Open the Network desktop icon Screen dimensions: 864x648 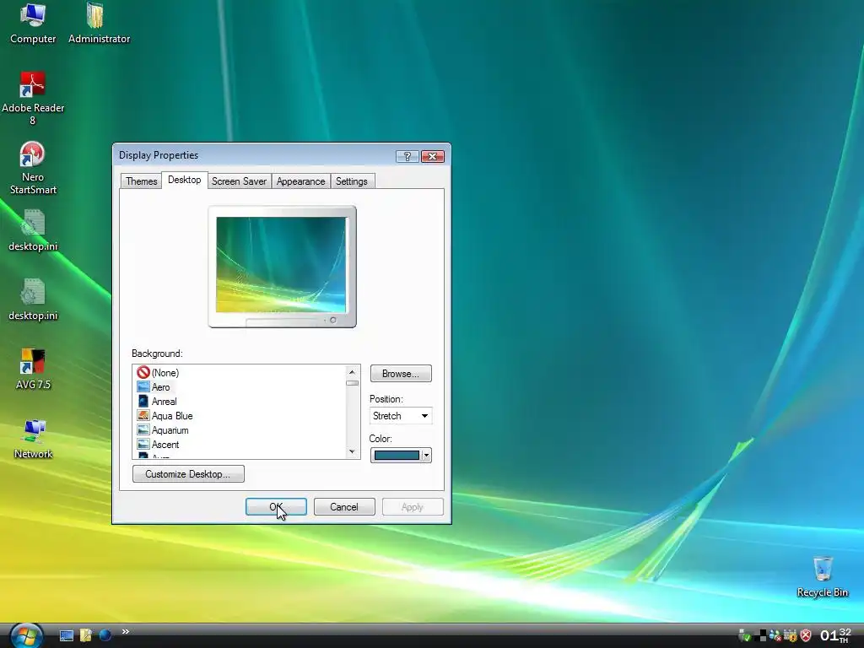click(33, 438)
